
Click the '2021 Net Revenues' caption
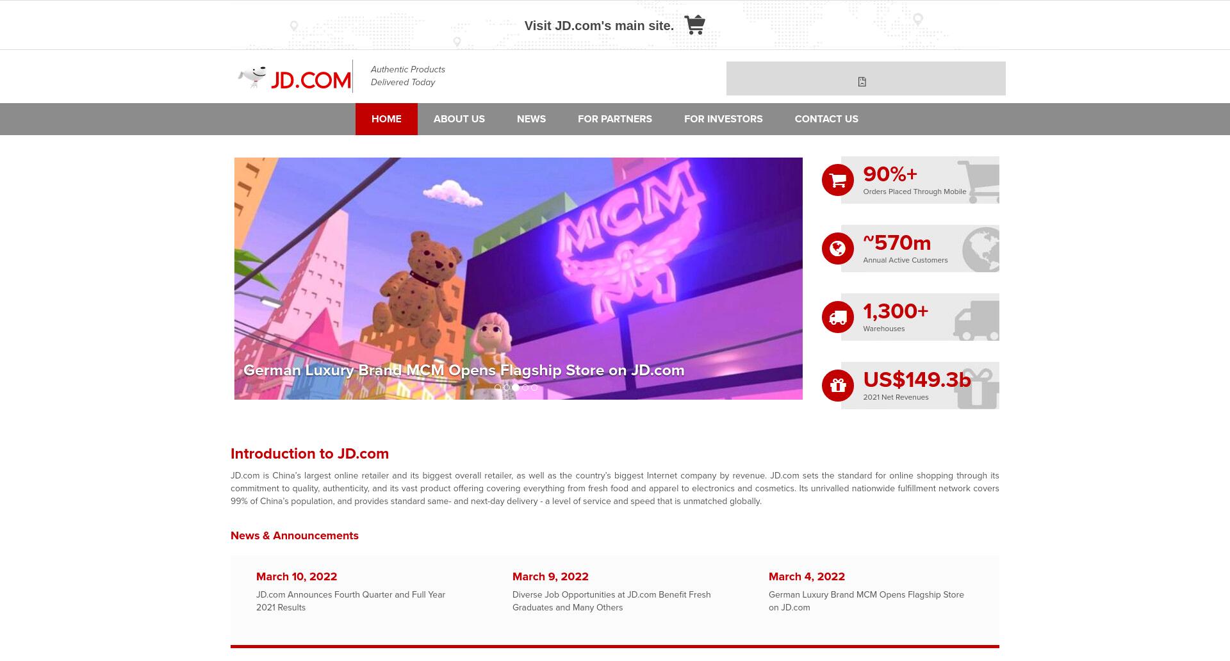pyautogui.click(x=896, y=397)
